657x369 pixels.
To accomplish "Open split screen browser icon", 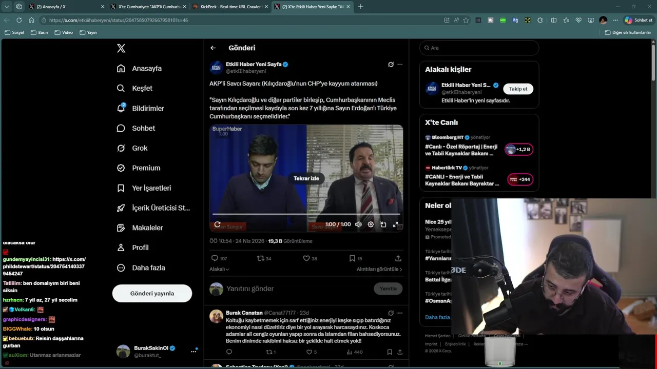I will [553, 20].
